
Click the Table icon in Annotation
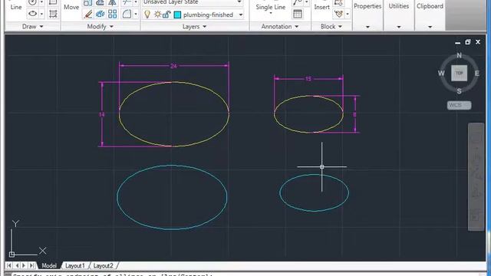(x=298, y=14)
